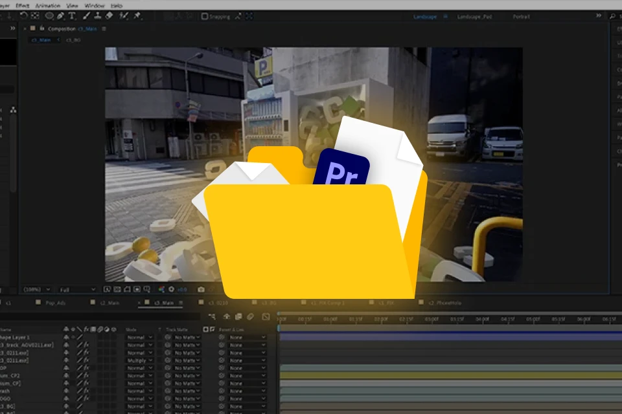The height and width of the screenshot is (414, 622).
Task: Open the Pop_Ads timeline tab
Action: pyautogui.click(x=56, y=303)
